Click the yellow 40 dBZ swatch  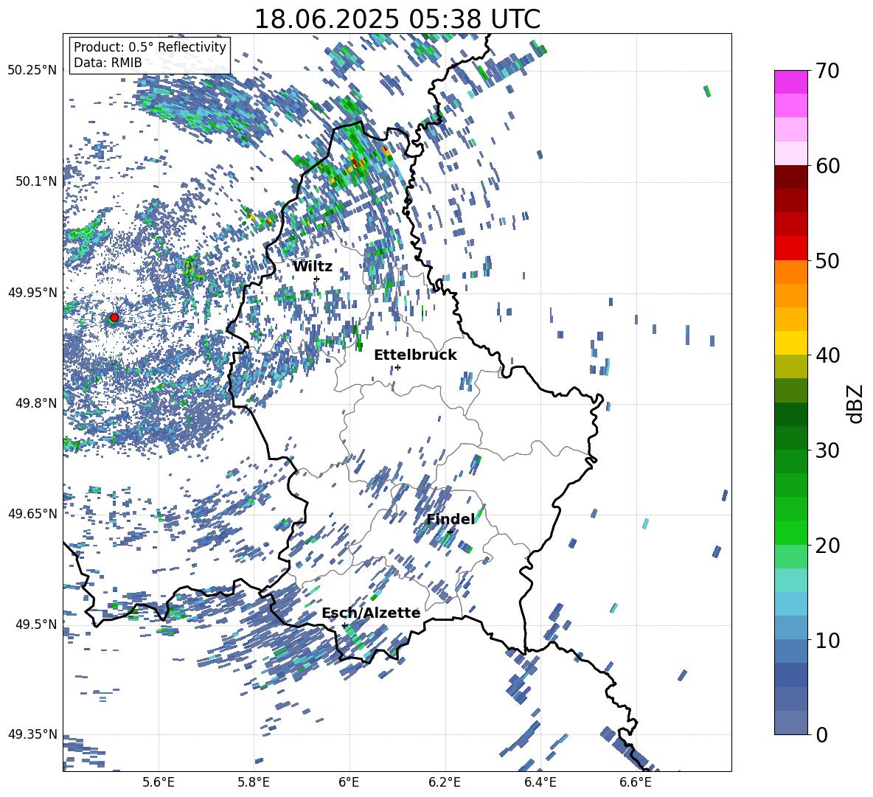tap(790, 343)
